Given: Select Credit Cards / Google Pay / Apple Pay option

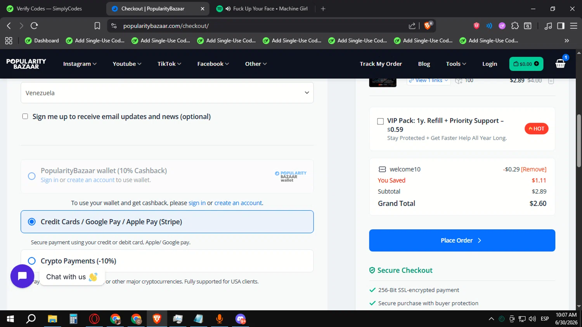Looking at the screenshot, I should coord(167,222).
